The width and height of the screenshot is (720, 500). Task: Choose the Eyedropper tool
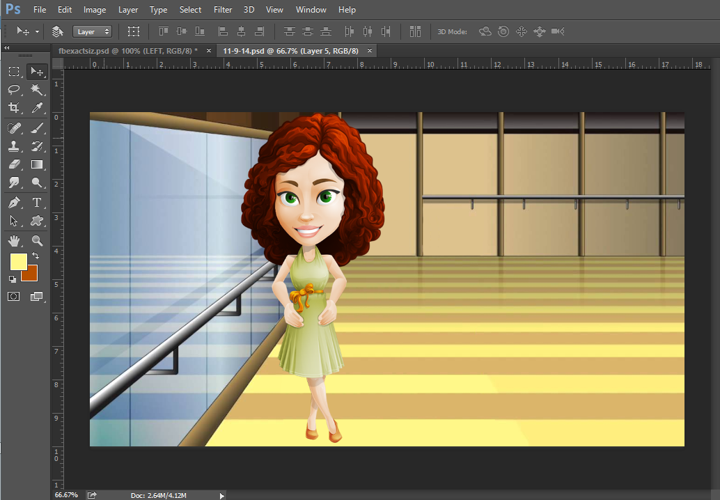tap(37, 108)
